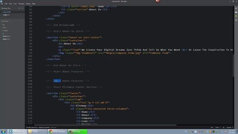The width and height of the screenshot is (238, 134).
Task: Click the selected word on line 108
Action: click(x=57, y=81)
